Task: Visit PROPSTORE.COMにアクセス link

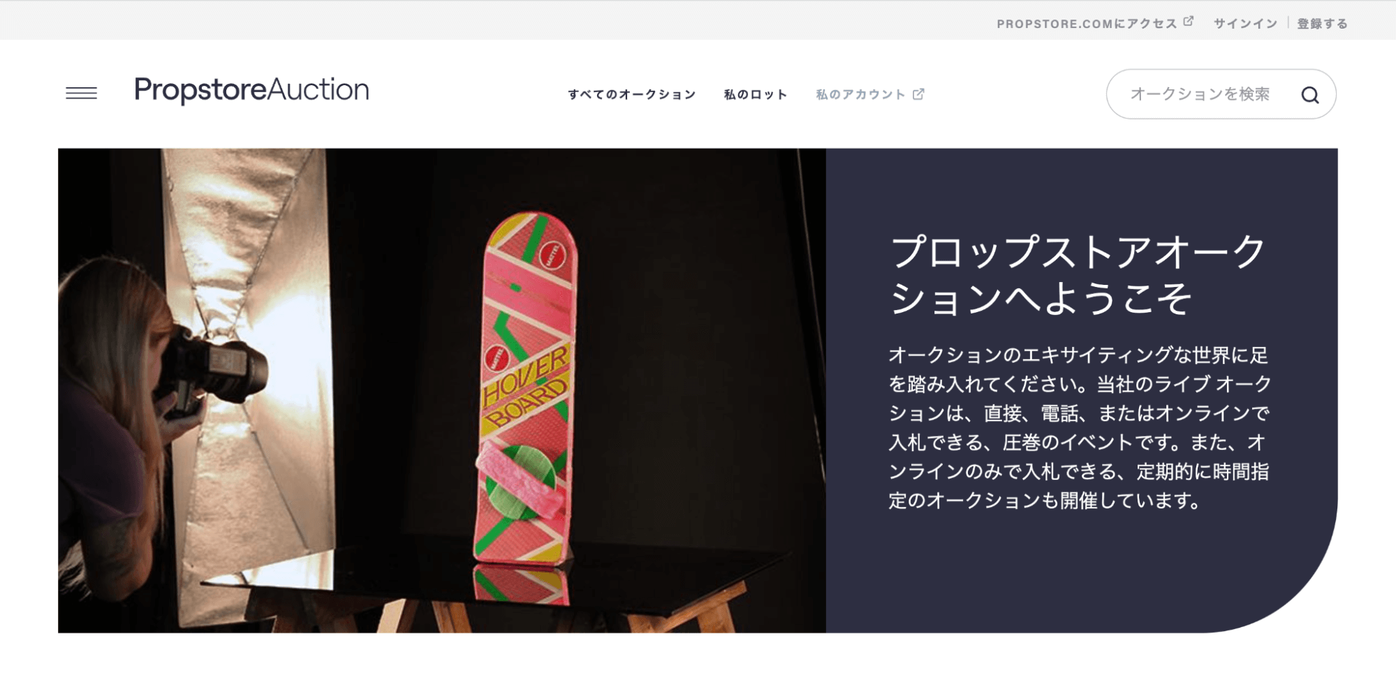Action: pyautogui.click(x=1087, y=24)
